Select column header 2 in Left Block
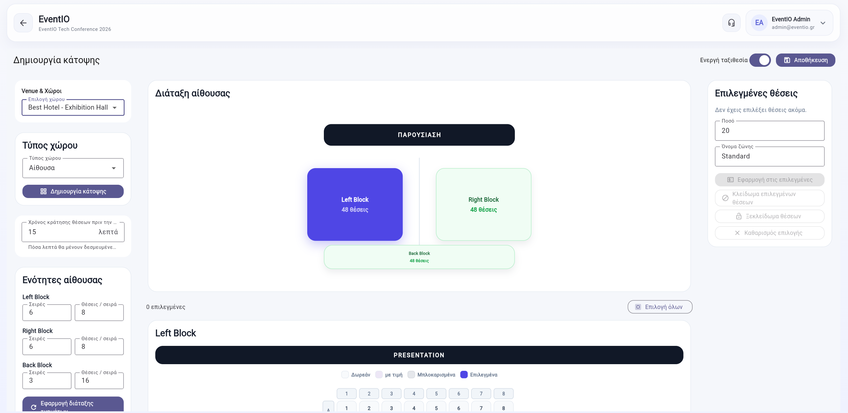Screen dimensions: 848x413 pyautogui.click(x=369, y=394)
